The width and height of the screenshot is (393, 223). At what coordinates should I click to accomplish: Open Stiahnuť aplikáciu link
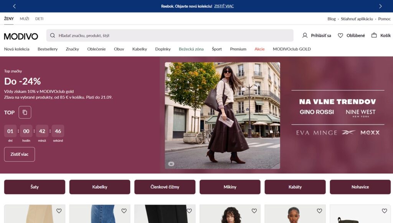click(357, 19)
